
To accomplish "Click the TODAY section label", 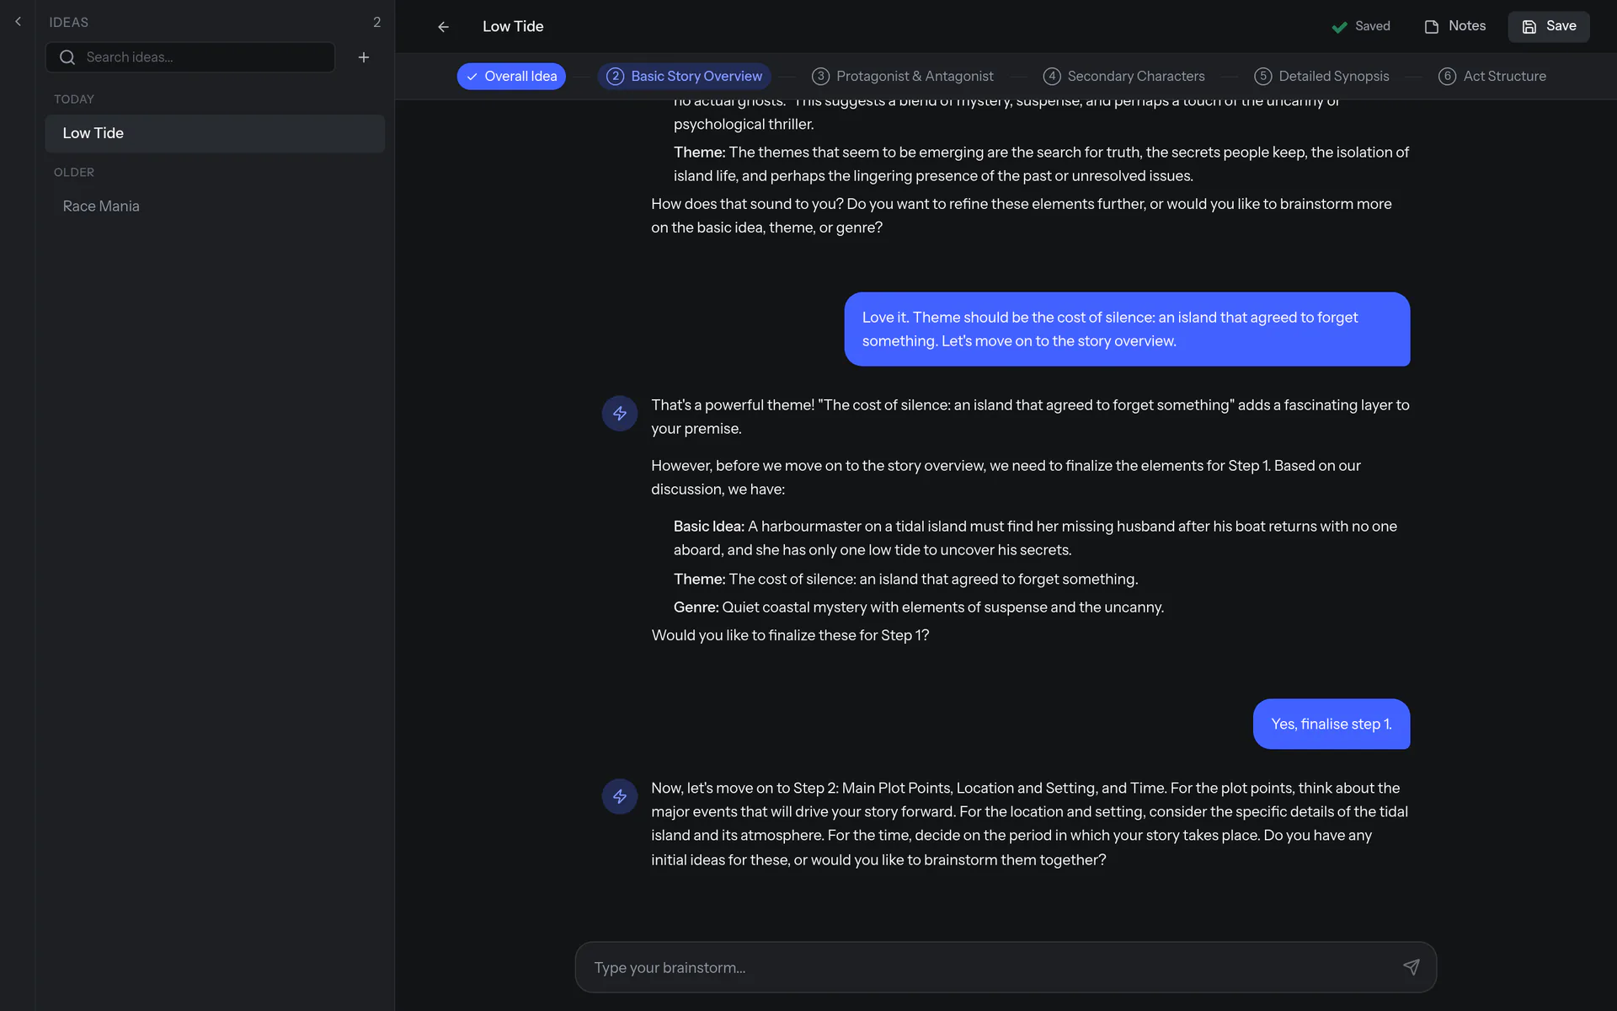I will (x=74, y=99).
